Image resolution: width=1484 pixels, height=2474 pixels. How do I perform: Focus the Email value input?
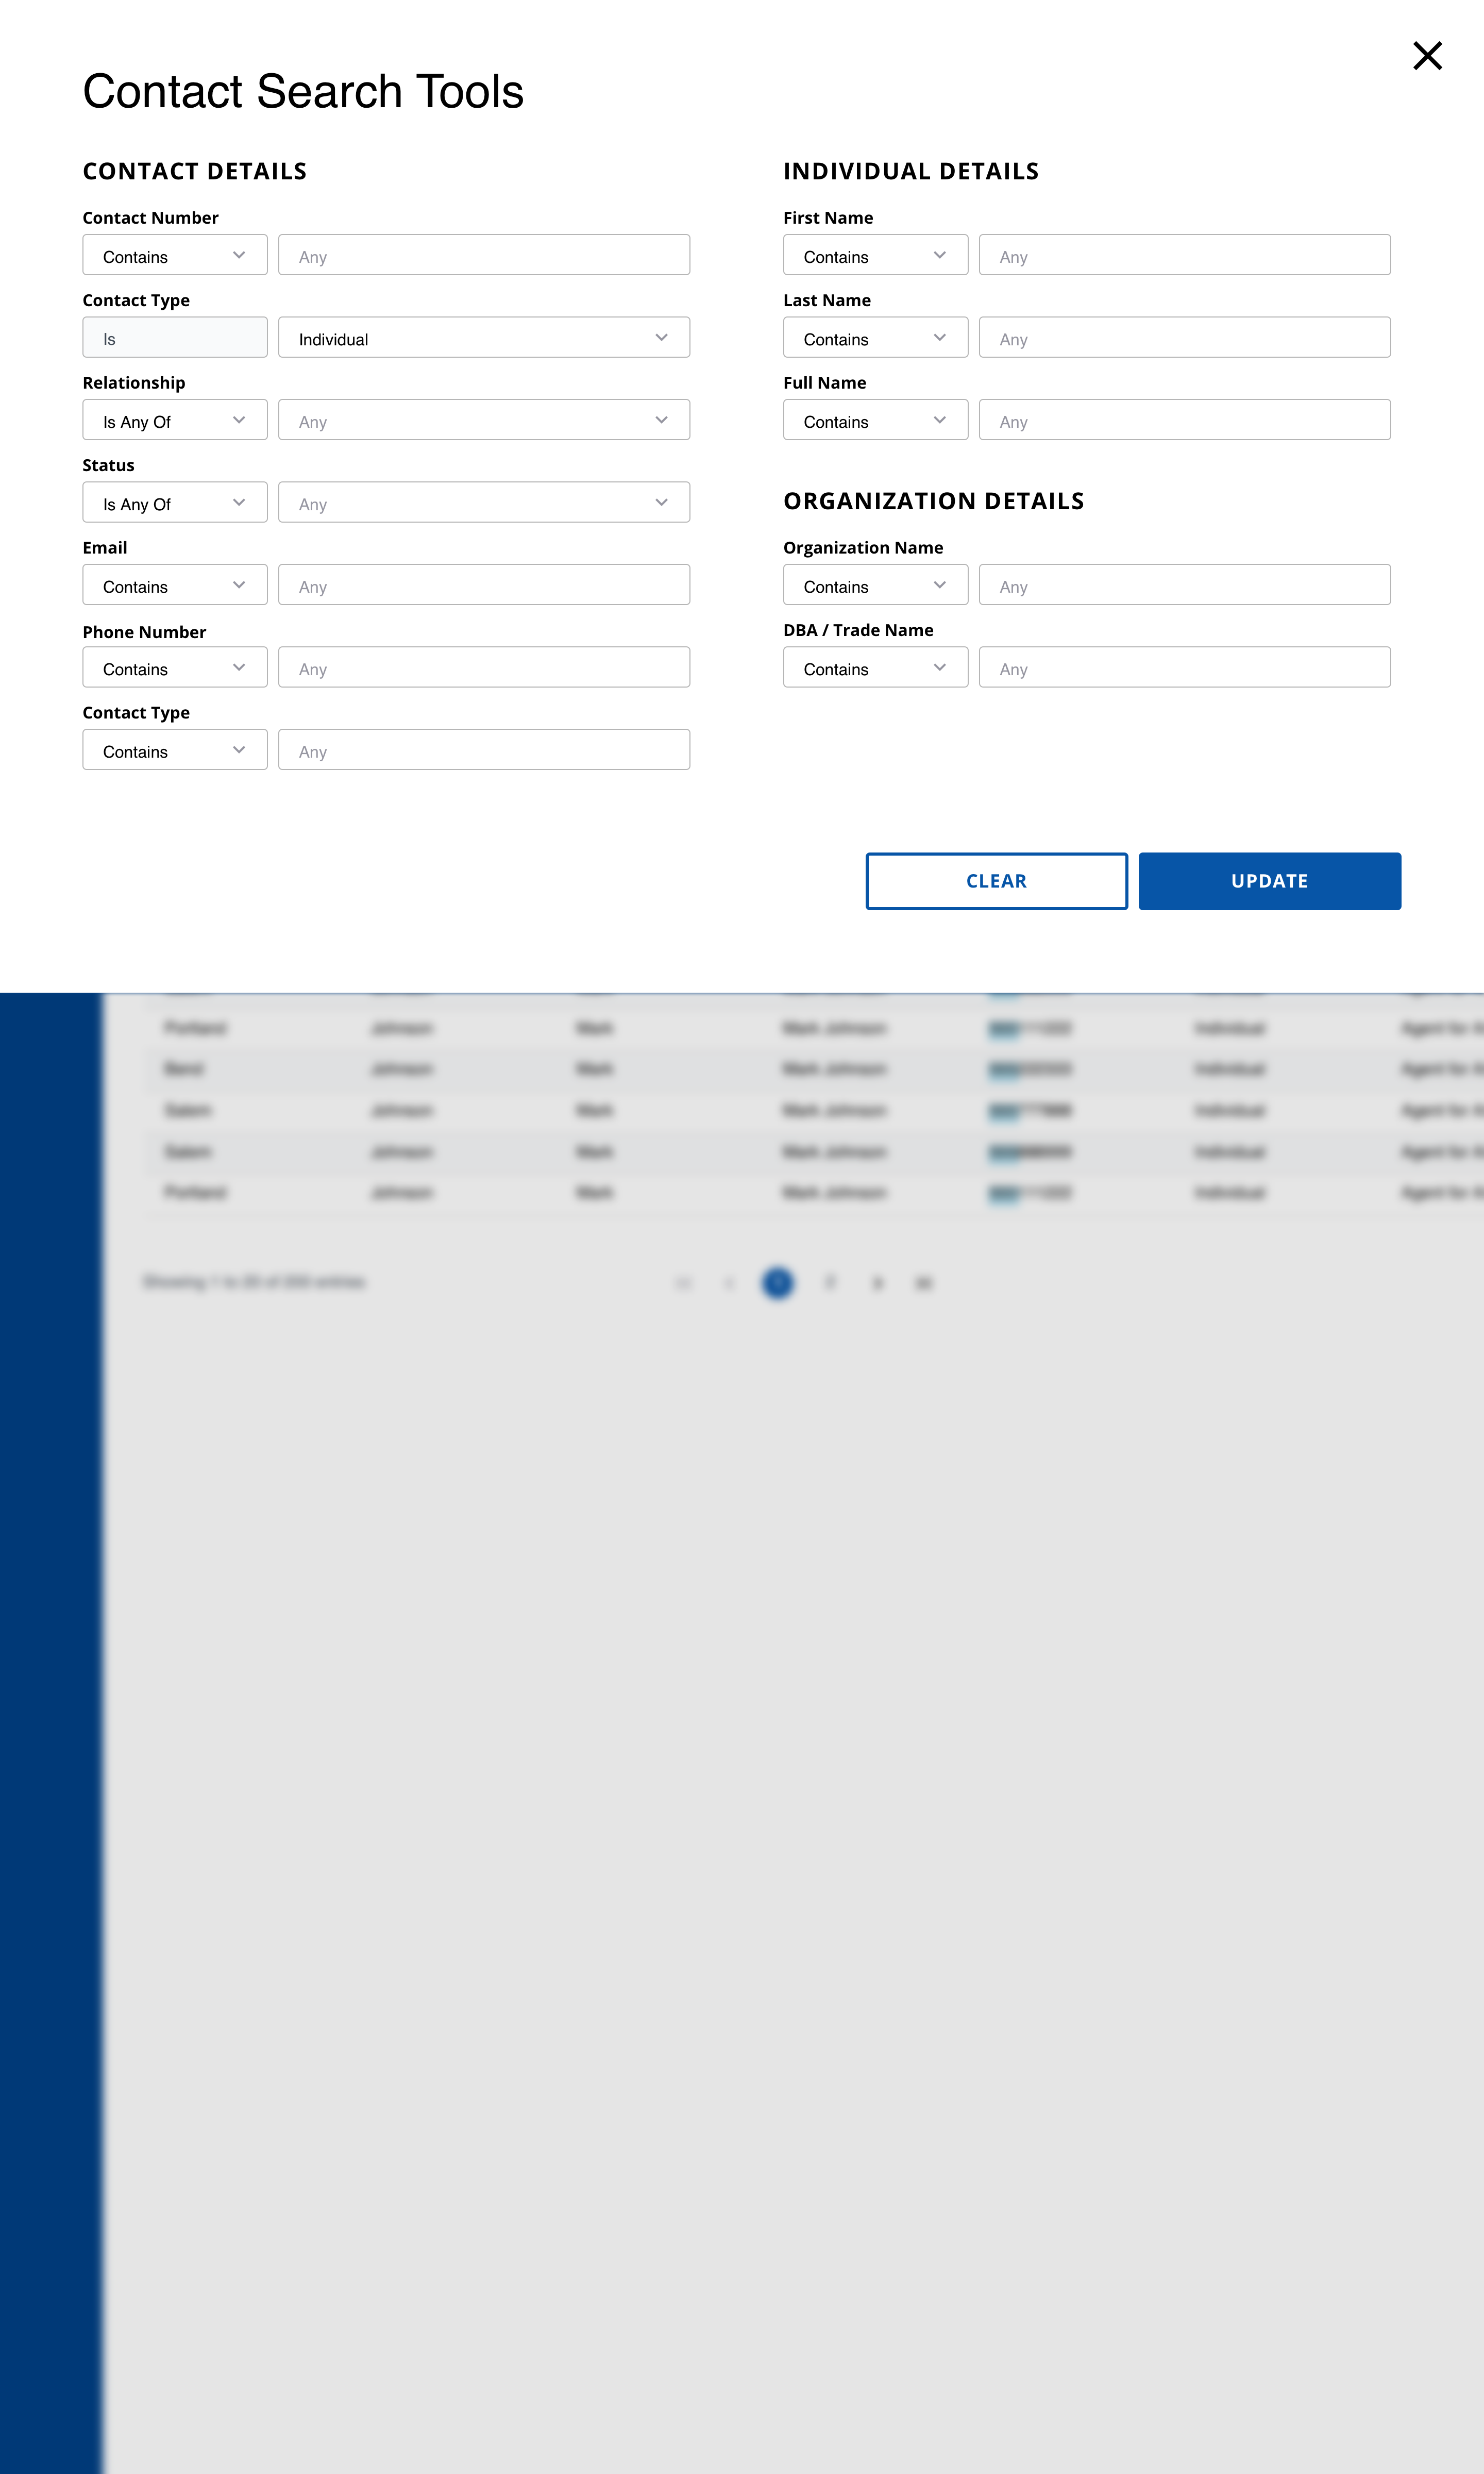483,586
